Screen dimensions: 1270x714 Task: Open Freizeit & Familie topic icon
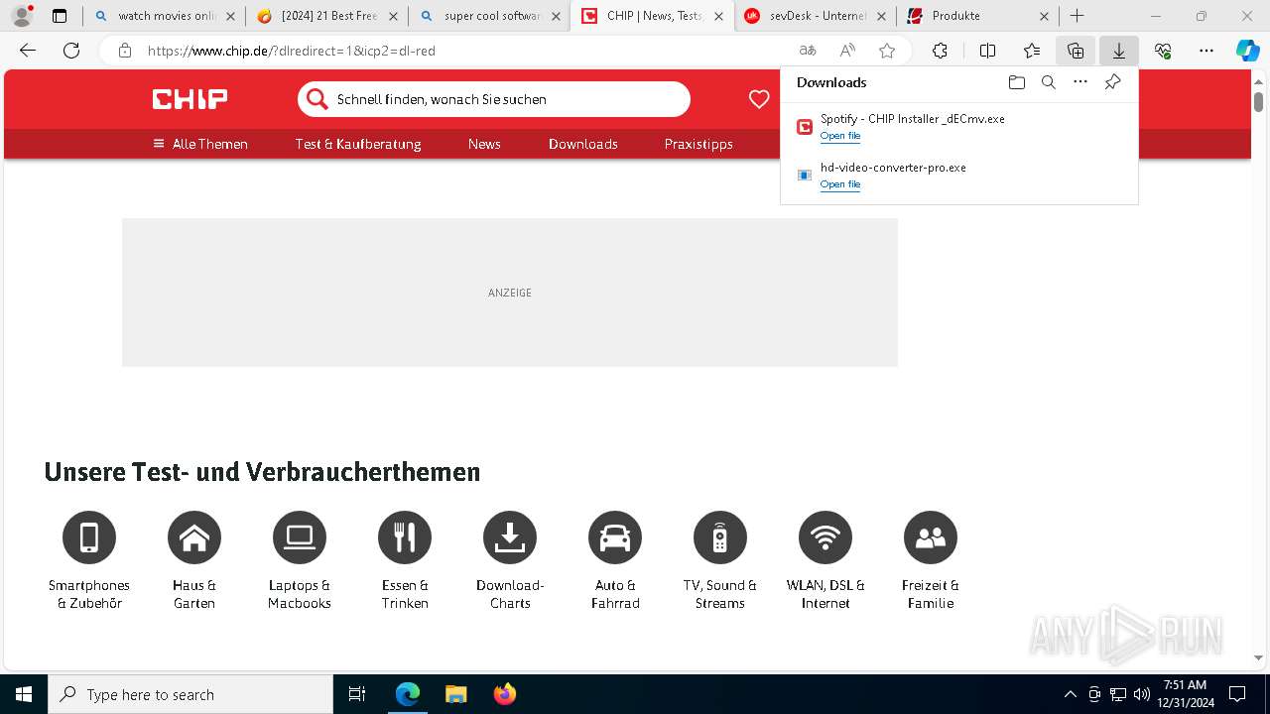tap(931, 537)
